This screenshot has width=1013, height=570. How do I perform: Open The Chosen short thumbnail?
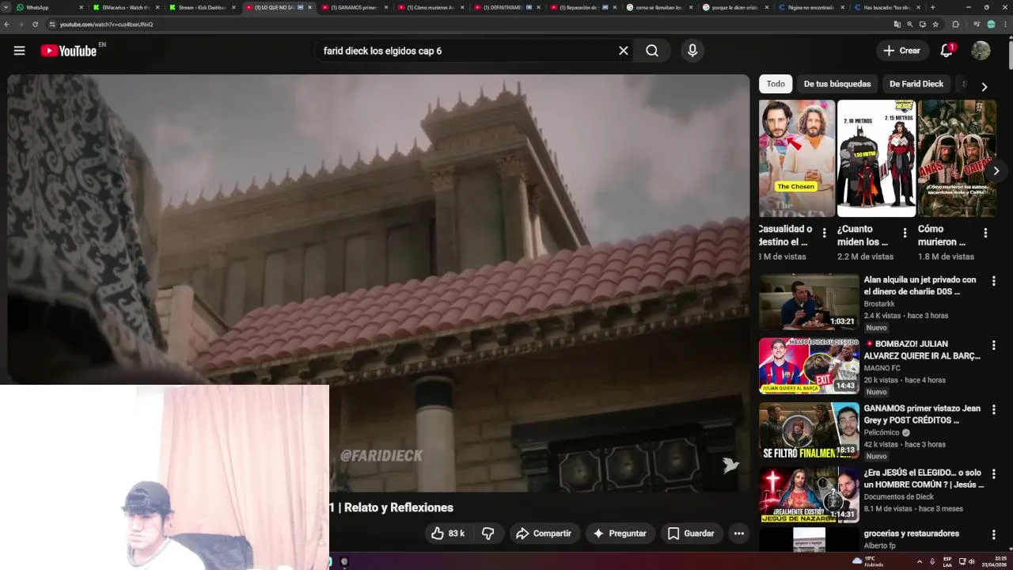click(797, 158)
